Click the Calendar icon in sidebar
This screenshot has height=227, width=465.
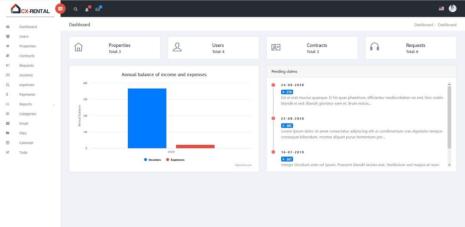click(x=8, y=143)
